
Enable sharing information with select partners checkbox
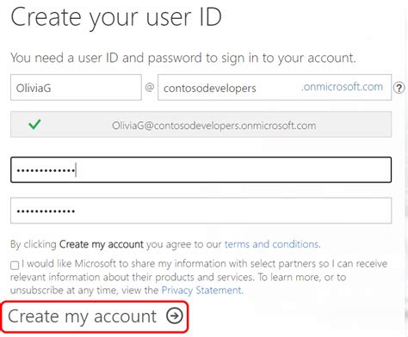[x=15, y=265]
